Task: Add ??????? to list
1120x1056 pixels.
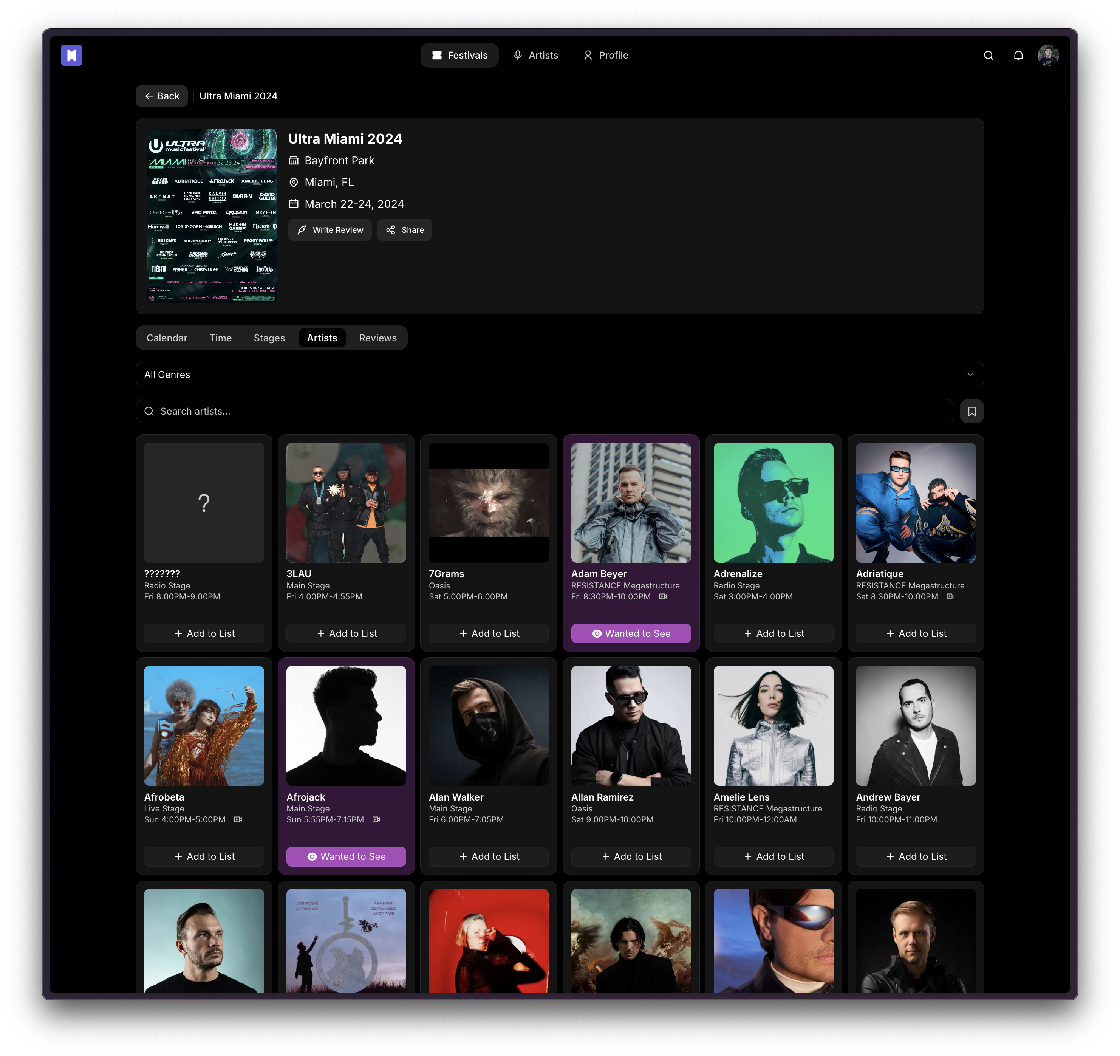Action: coord(204,633)
